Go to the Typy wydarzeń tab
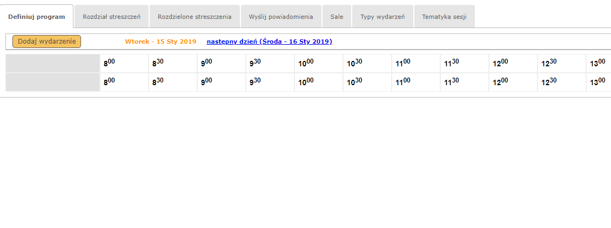This screenshot has height=228, width=611. [382, 17]
